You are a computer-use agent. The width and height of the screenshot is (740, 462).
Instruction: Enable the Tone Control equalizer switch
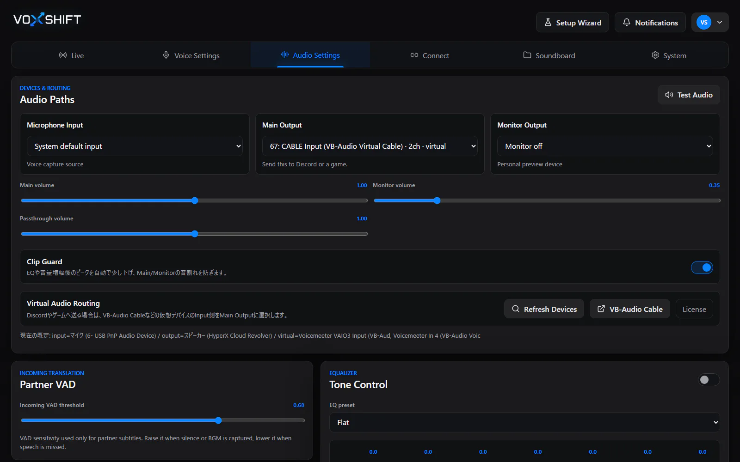709,380
